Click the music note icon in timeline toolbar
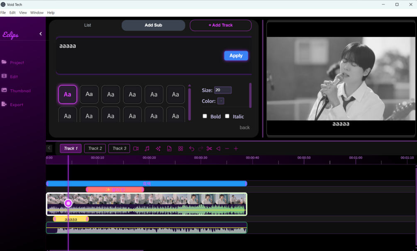The image size is (417, 251). [x=147, y=149]
